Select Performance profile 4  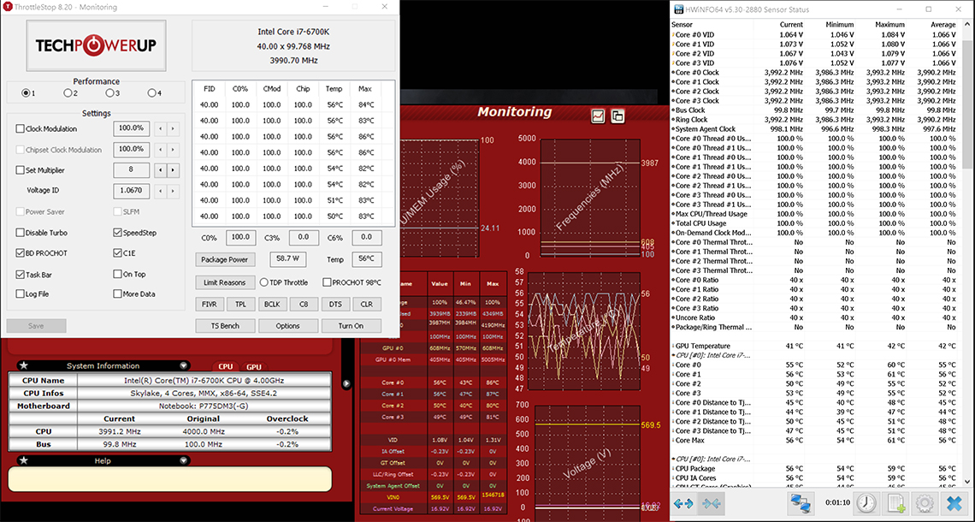[151, 93]
